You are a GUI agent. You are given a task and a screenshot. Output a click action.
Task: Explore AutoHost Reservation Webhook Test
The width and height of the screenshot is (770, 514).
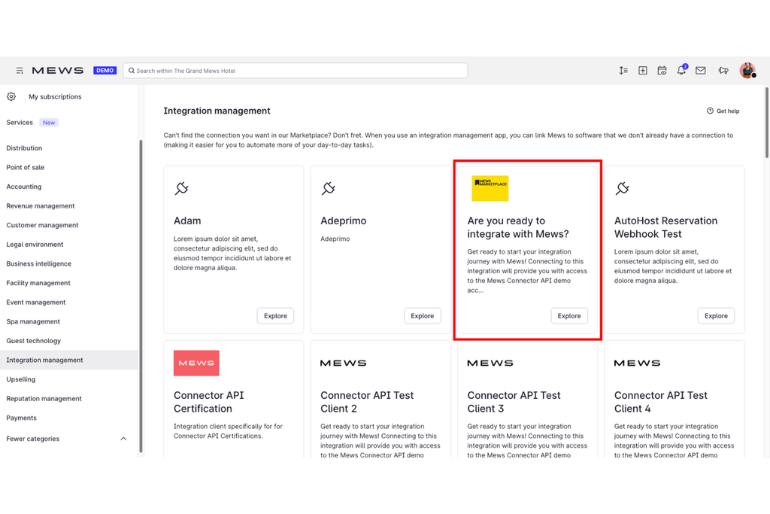(x=716, y=316)
